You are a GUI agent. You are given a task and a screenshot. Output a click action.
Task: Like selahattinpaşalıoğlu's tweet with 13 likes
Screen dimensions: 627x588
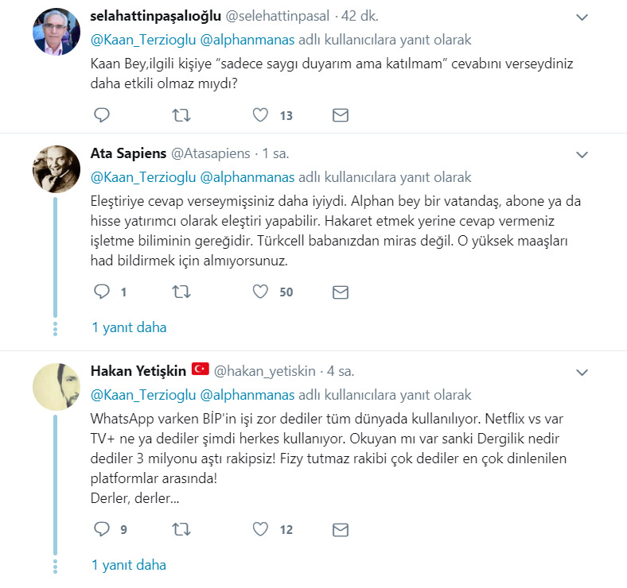(260, 115)
